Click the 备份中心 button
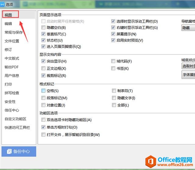This screenshot has width=195, height=170. tap(19, 151)
